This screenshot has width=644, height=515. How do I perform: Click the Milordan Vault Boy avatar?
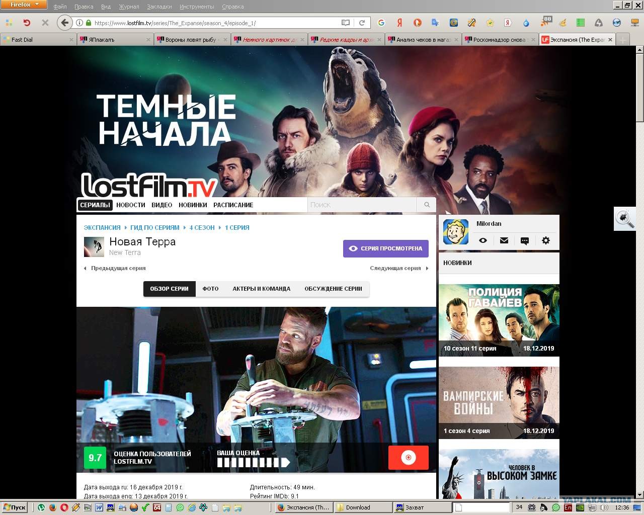(456, 232)
